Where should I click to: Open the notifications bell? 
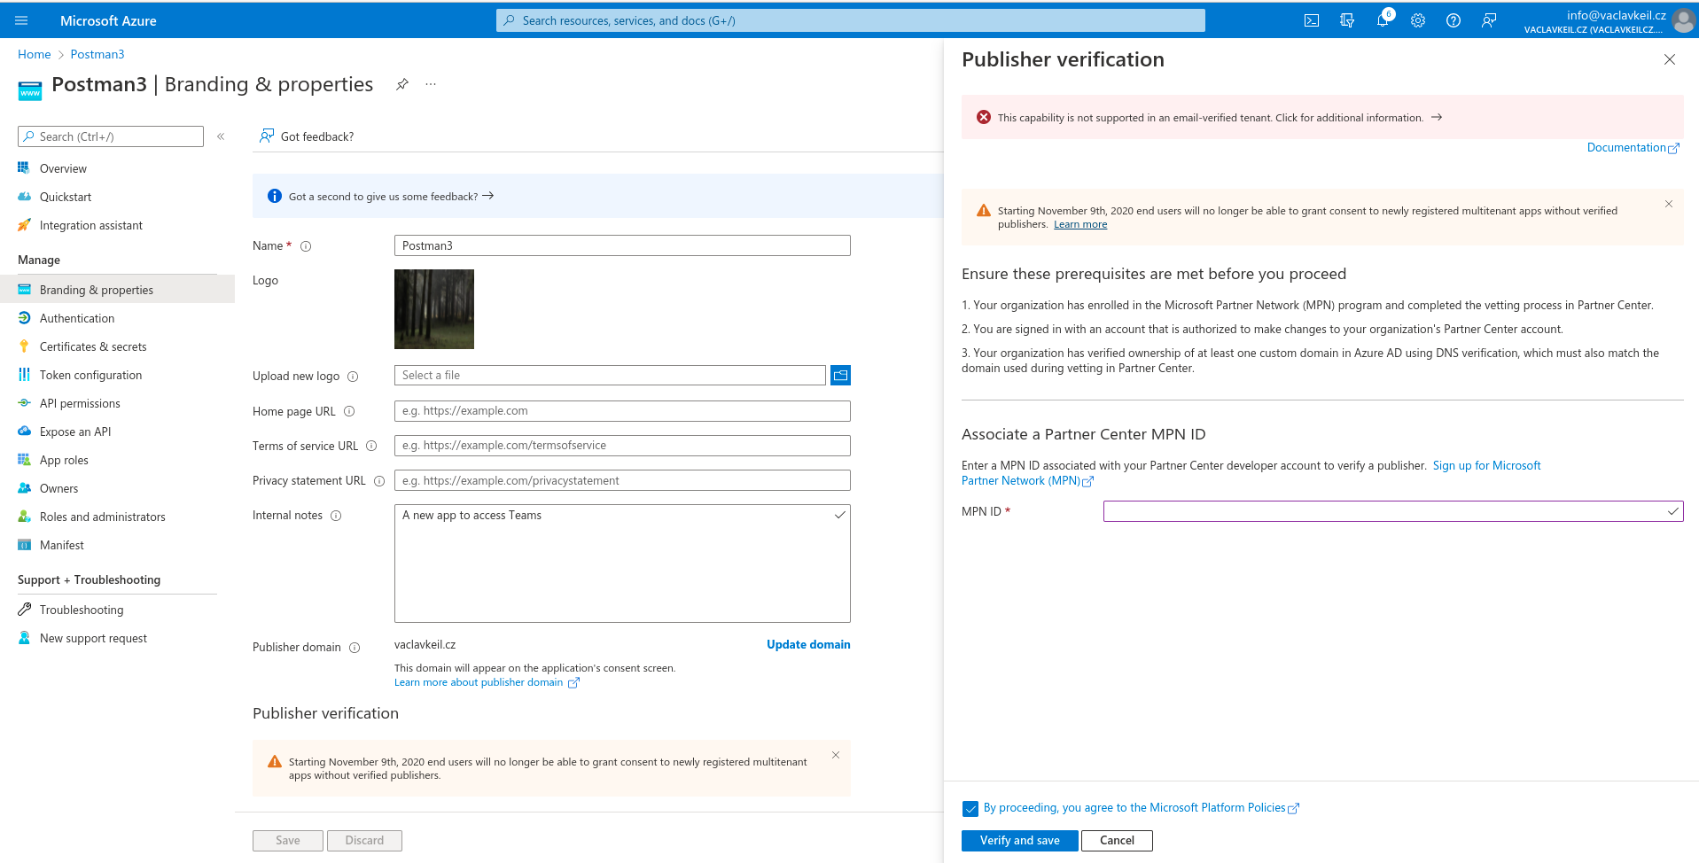point(1383,20)
